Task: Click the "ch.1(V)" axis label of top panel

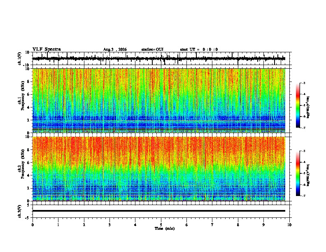Action: coord(20,58)
